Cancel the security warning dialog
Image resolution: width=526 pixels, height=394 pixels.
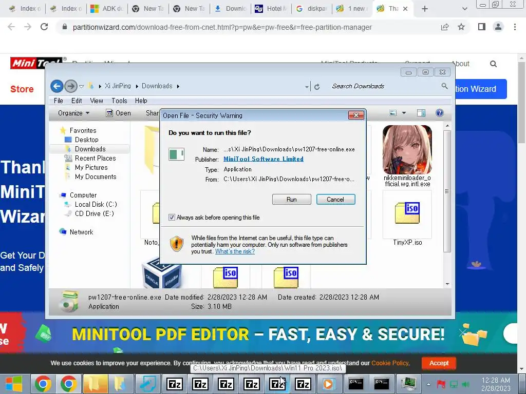click(x=335, y=200)
